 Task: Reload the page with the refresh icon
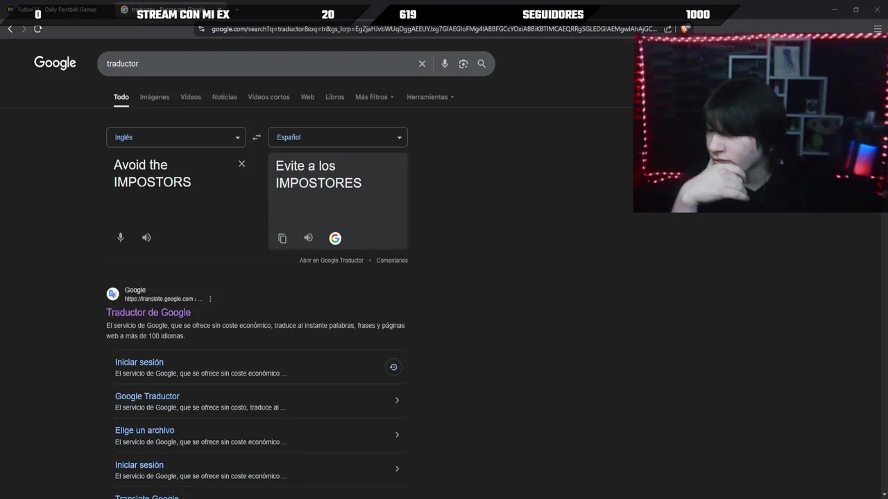click(37, 28)
